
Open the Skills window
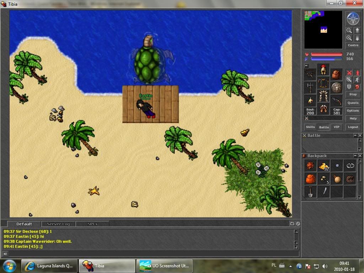(310, 127)
